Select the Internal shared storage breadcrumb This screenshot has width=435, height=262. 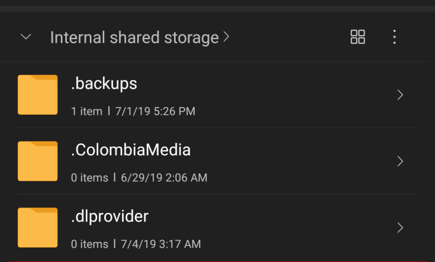(x=134, y=37)
